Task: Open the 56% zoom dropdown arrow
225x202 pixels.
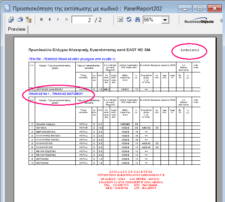Action: tap(165, 20)
